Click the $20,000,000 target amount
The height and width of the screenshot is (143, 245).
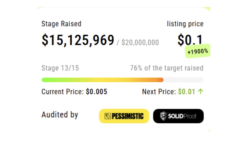point(140,42)
